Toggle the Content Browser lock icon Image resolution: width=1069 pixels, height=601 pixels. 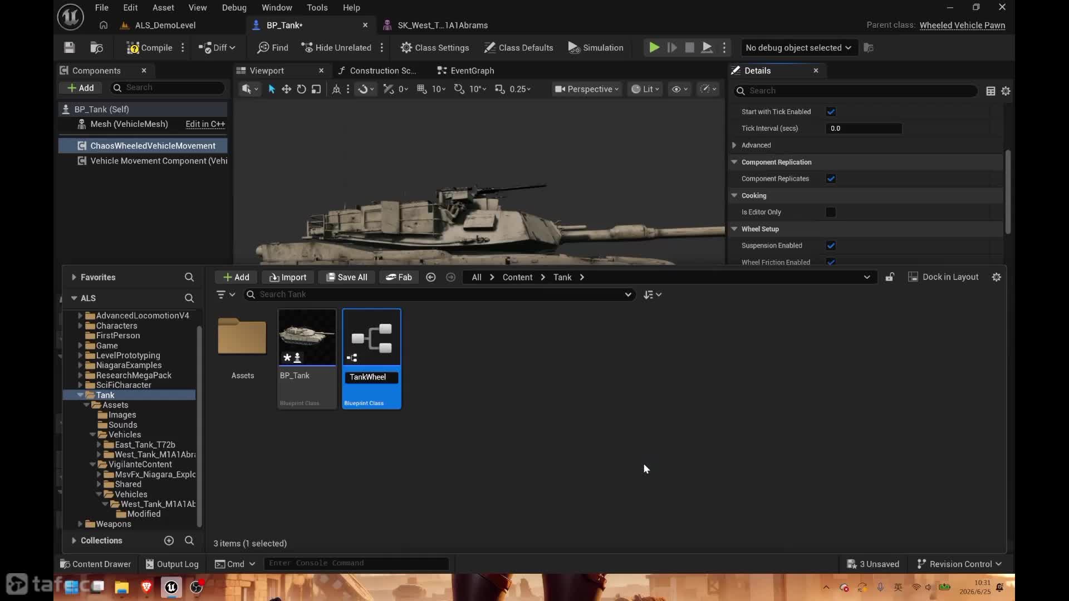click(890, 277)
